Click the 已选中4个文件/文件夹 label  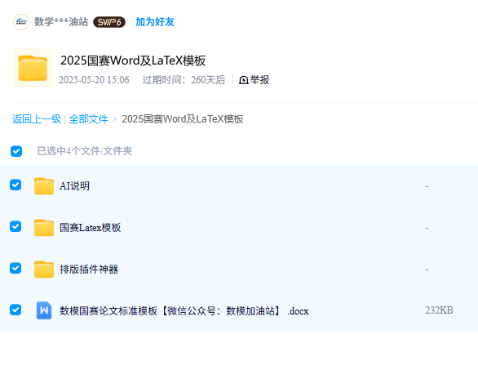[85, 151]
